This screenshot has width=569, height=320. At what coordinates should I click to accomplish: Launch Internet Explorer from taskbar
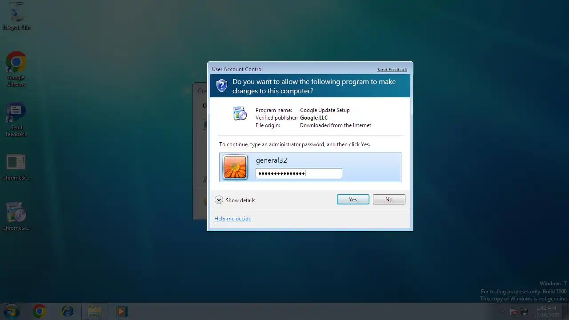(x=68, y=312)
